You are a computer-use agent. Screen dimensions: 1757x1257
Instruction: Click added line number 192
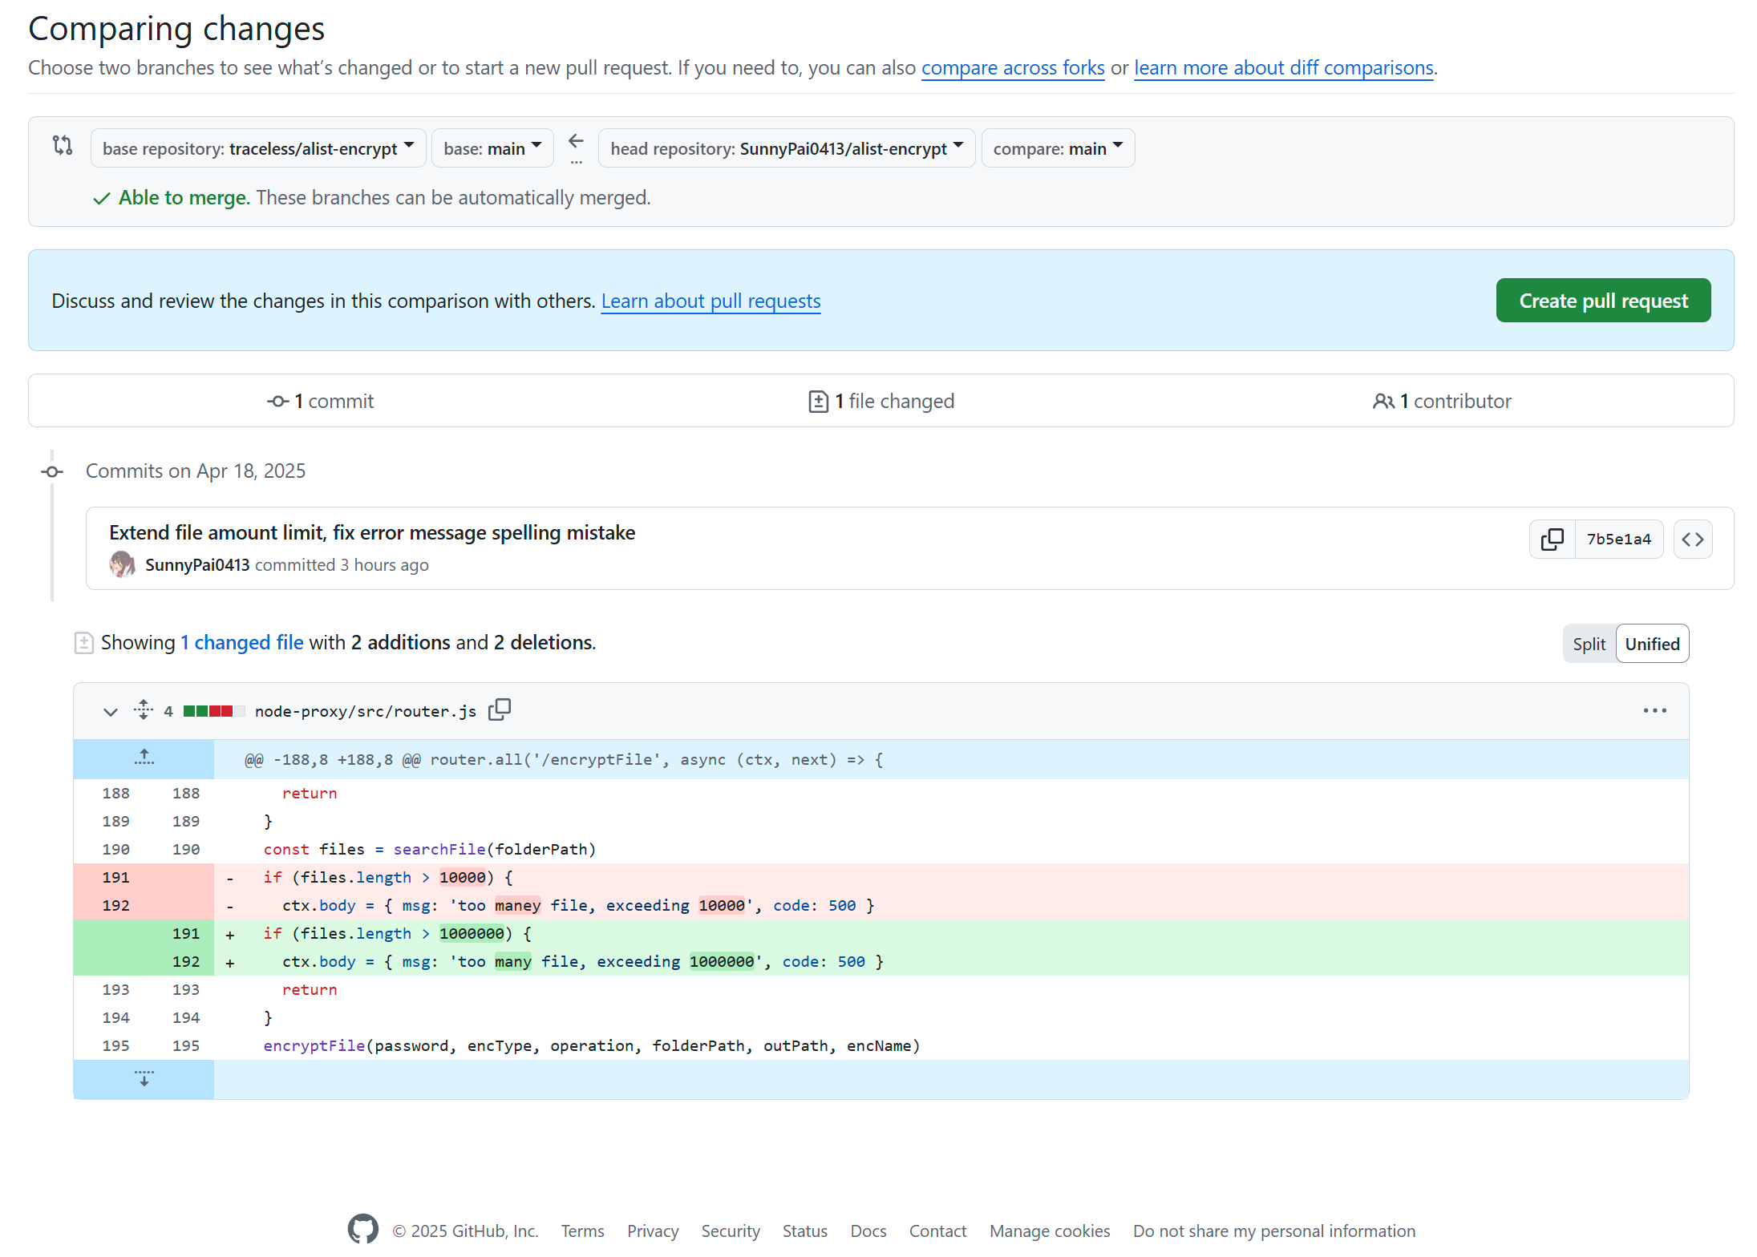(x=185, y=961)
